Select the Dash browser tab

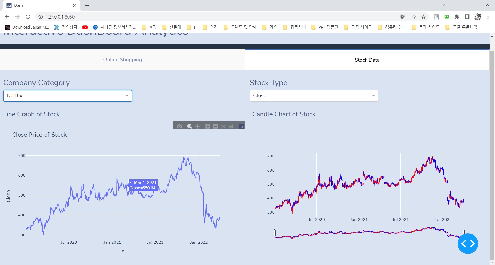(x=41, y=5)
